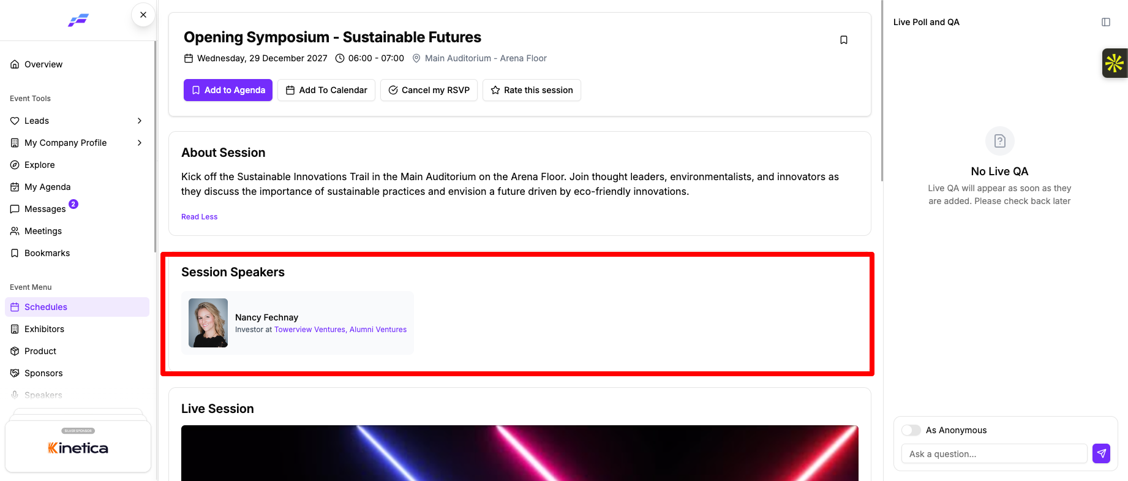The height and width of the screenshot is (481, 1128).
Task: Click the Explore compass icon
Action: (15, 165)
